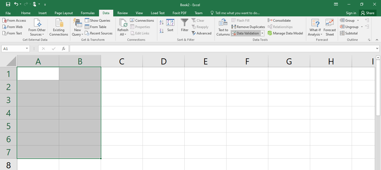Switch to the Home tab
The image size is (381, 170).
click(x=26, y=13)
